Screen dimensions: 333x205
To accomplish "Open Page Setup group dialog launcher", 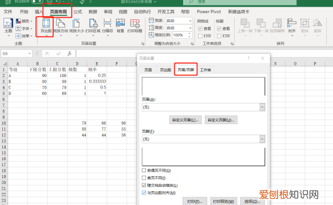I will coord(143,44).
